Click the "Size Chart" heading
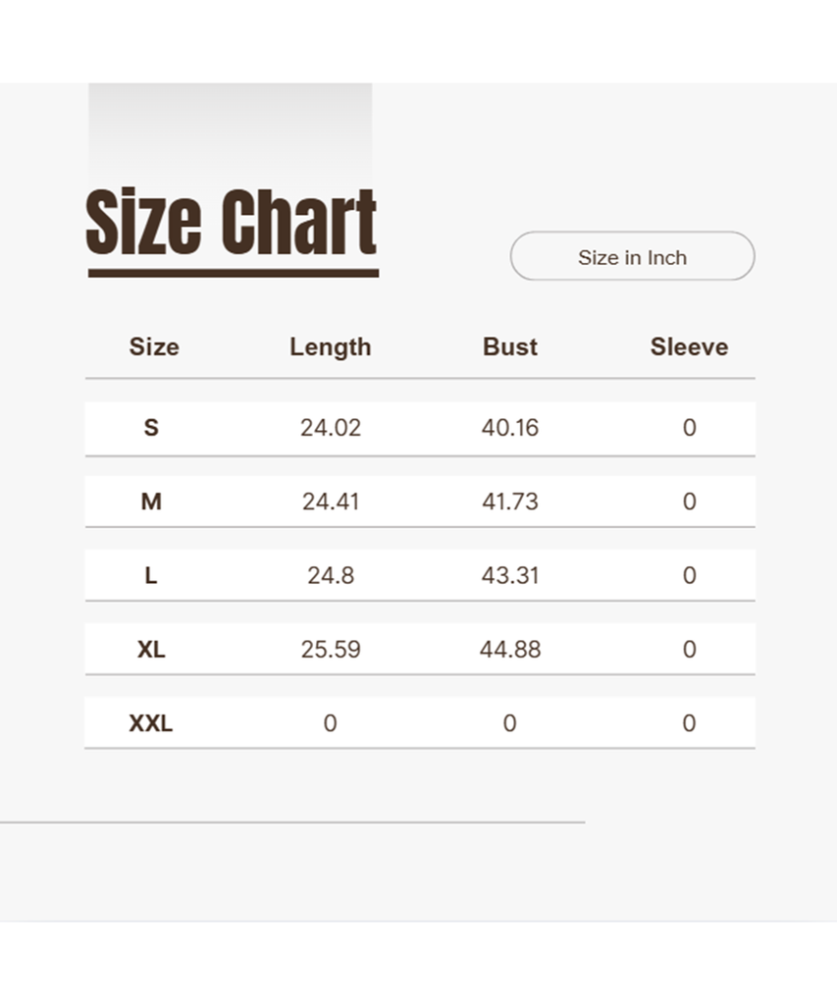 [x=232, y=224]
